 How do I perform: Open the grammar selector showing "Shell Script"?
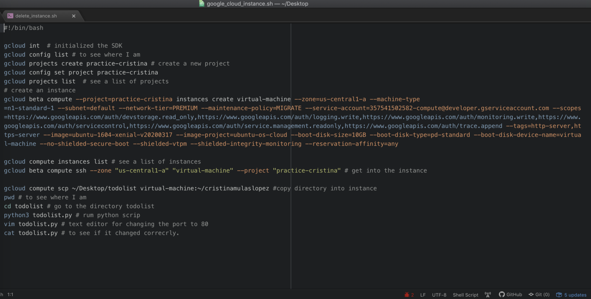coord(465,294)
